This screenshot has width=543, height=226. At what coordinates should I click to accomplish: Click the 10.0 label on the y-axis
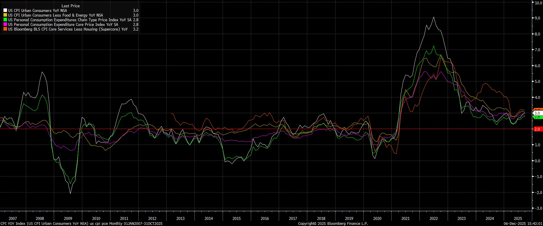pyautogui.click(x=537, y=3)
